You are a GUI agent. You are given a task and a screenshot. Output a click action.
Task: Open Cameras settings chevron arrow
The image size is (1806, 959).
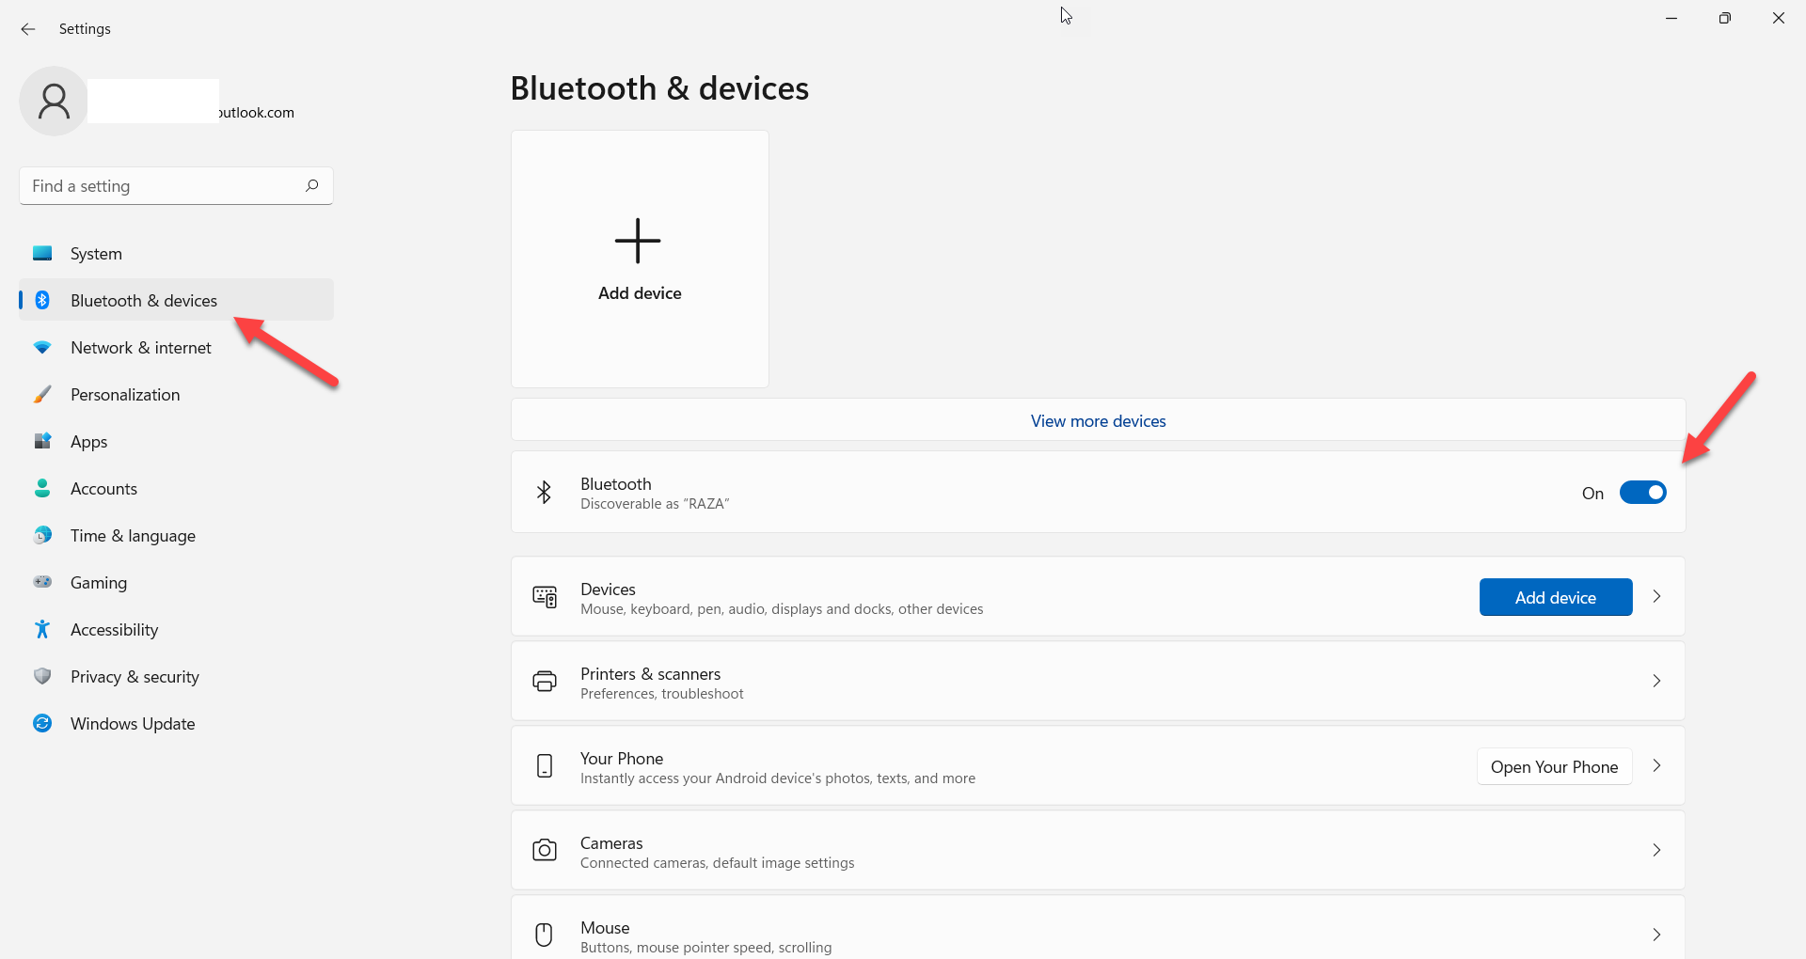click(1656, 850)
